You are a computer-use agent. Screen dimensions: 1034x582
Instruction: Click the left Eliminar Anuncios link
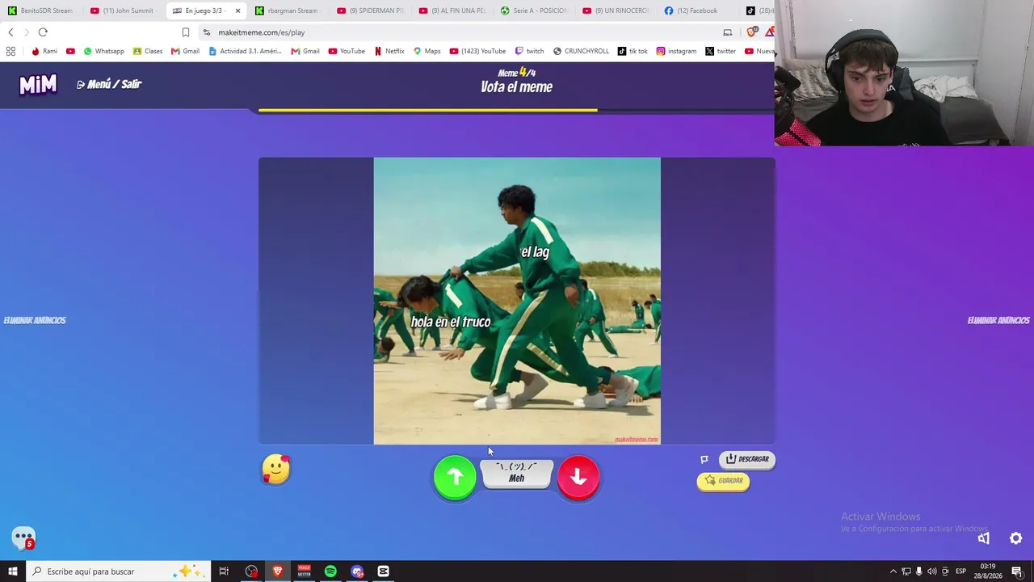(x=35, y=321)
